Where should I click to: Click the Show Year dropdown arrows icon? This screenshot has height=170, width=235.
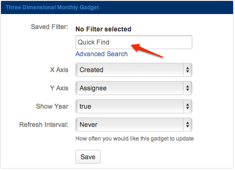(187, 106)
